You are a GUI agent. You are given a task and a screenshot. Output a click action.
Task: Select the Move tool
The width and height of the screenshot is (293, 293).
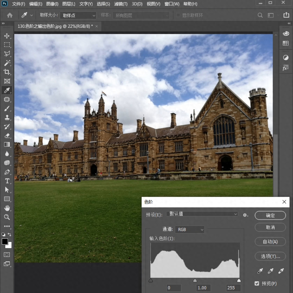[x=7, y=36]
